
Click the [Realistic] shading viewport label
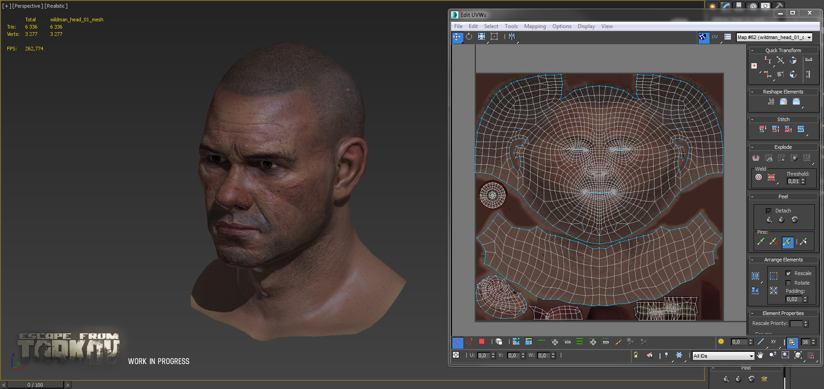coord(56,6)
